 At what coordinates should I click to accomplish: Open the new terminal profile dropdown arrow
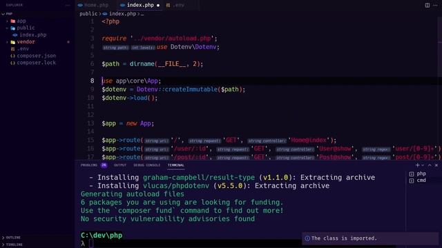tap(423, 165)
